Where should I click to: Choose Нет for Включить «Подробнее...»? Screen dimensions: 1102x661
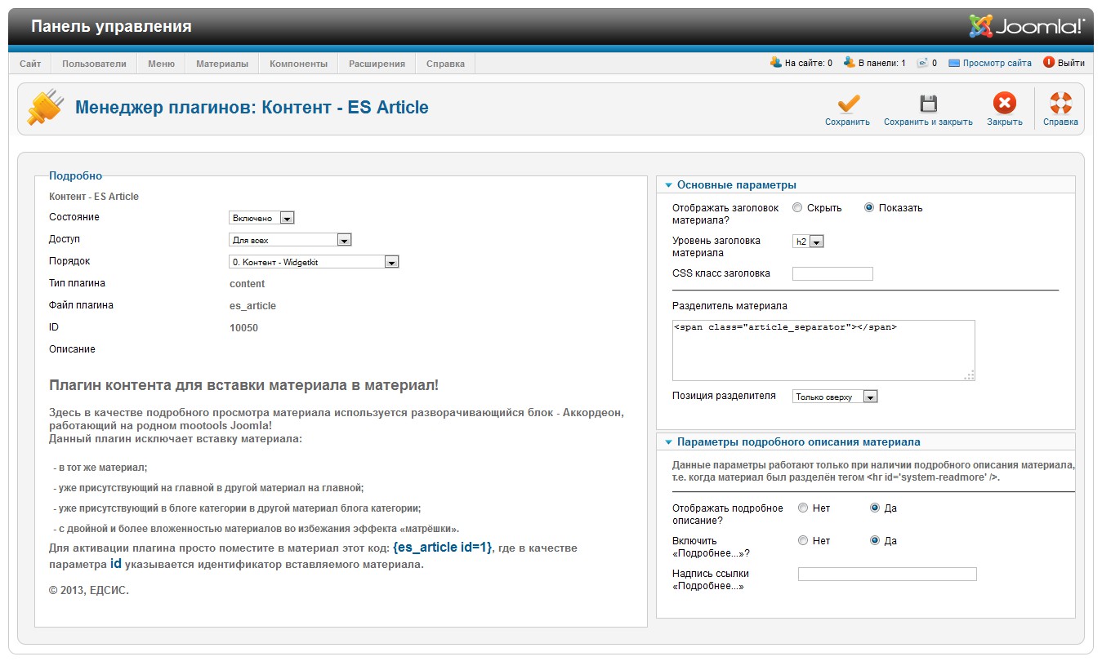tap(803, 540)
